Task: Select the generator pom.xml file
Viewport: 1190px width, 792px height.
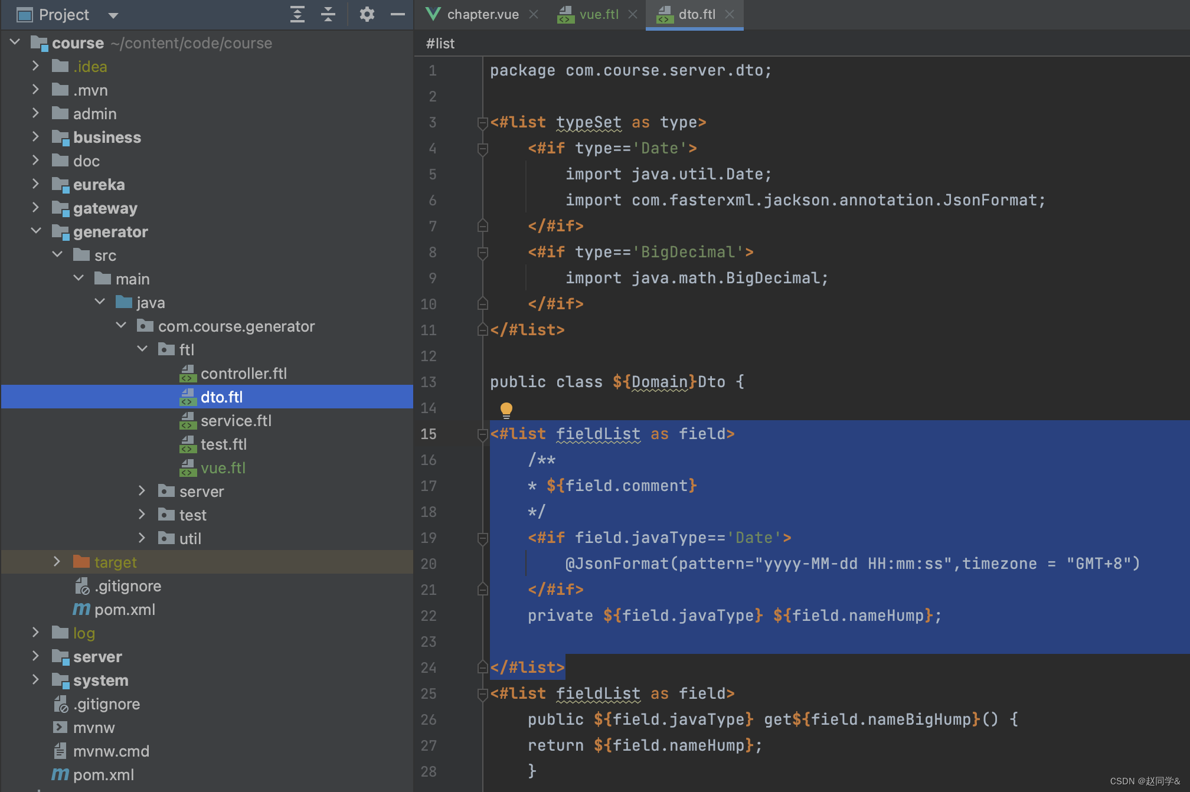Action: click(125, 610)
